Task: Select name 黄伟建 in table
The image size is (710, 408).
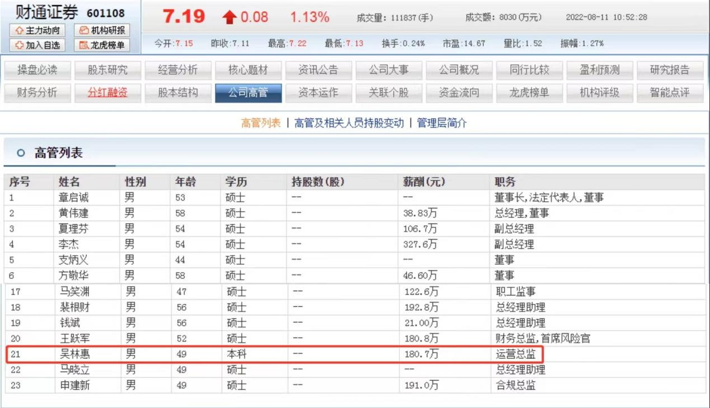Action: click(x=74, y=214)
